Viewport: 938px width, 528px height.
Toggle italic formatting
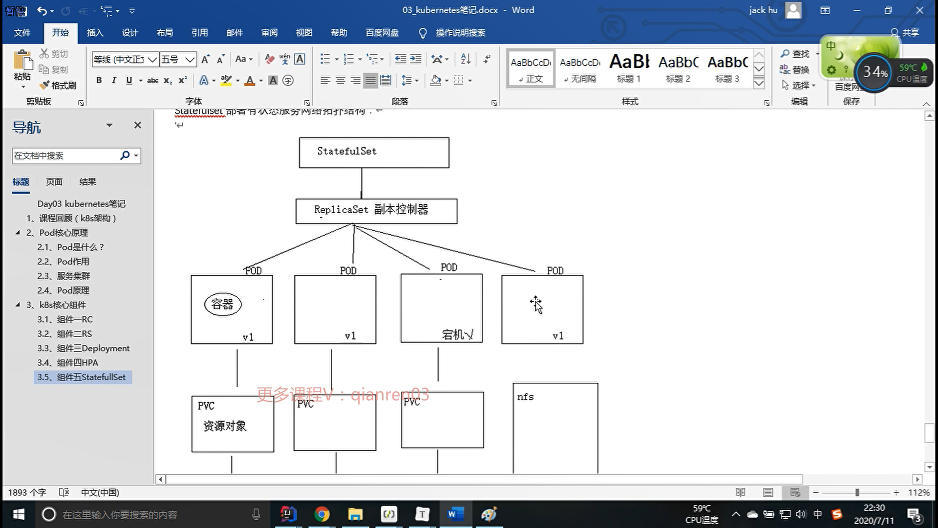coord(114,80)
